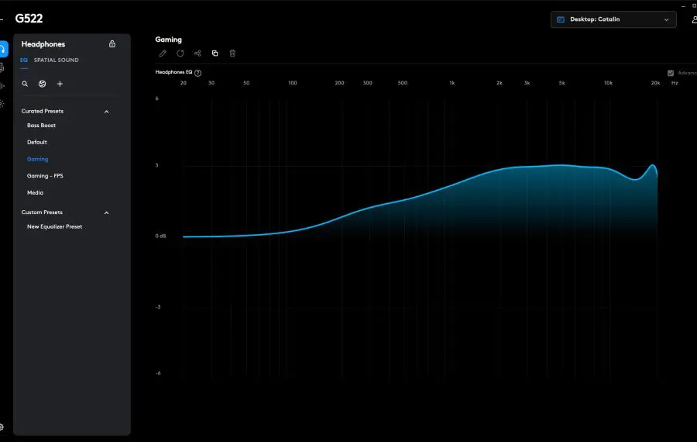Select the Default preset
Screen dimensions: 697x442
point(37,143)
